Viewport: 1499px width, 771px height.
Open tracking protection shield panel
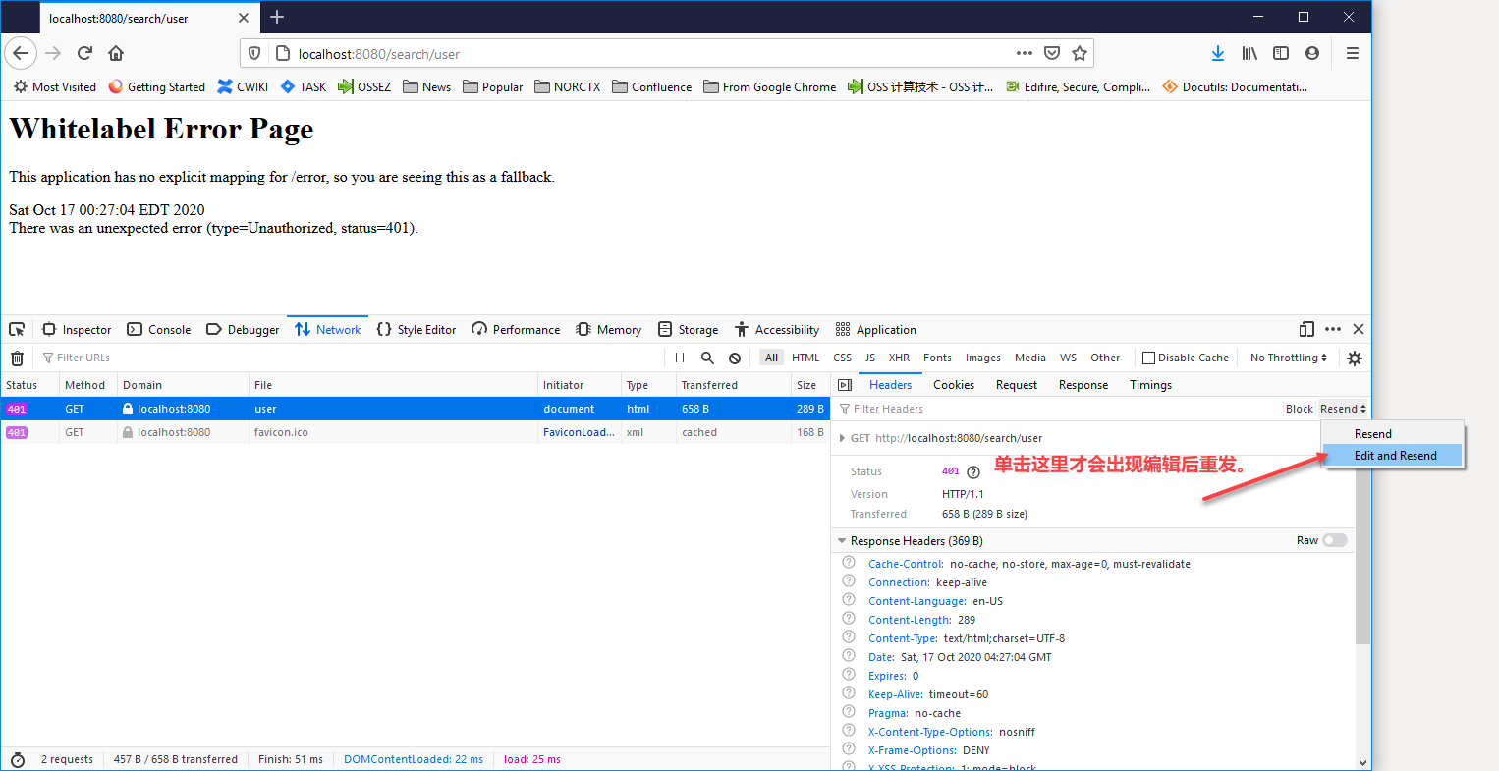(254, 53)
